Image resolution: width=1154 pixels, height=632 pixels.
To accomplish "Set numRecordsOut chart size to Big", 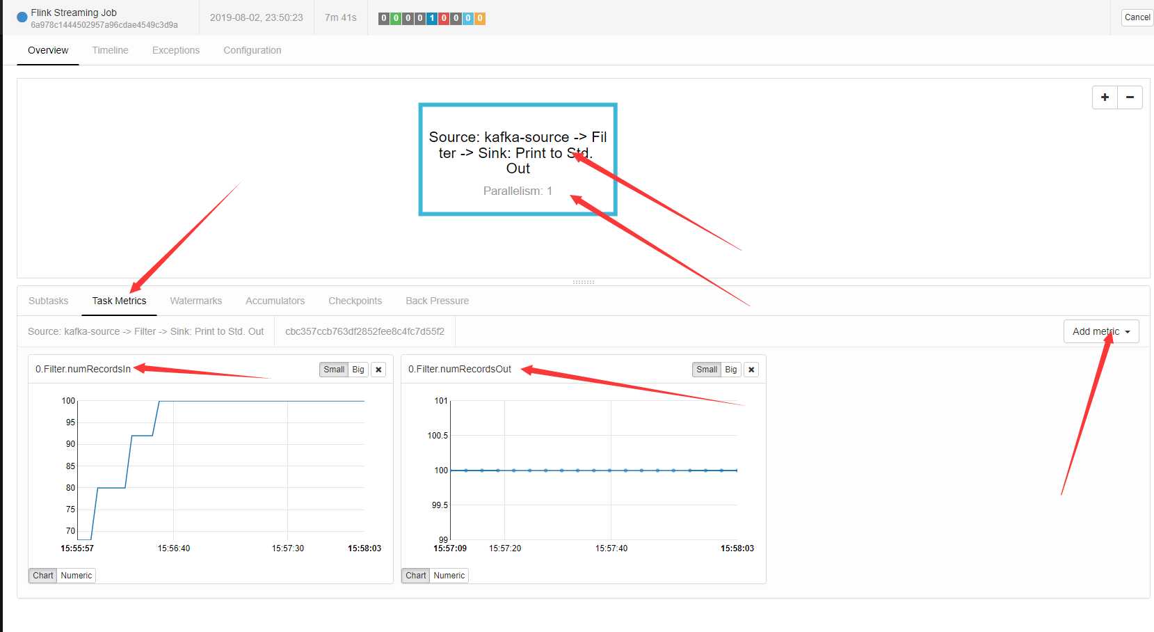I will pyautogui.click(x=731, y=370).
